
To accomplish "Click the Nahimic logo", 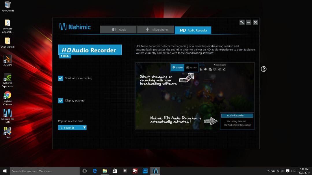I will point(75,27).
